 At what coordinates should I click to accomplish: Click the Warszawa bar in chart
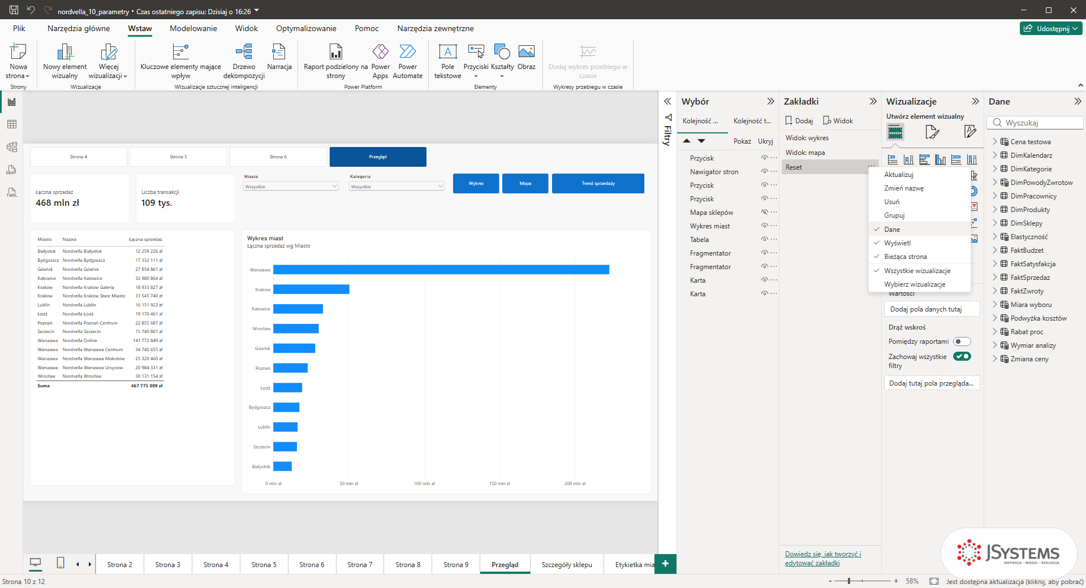pyautogui.click(x=441, y=270)
